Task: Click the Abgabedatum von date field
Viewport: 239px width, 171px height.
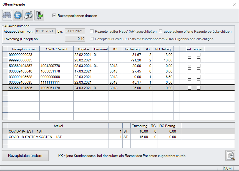Action: tap(45, 31)
